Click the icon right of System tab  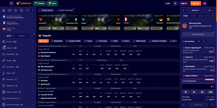pyautogui.click(x=208, y=16)
